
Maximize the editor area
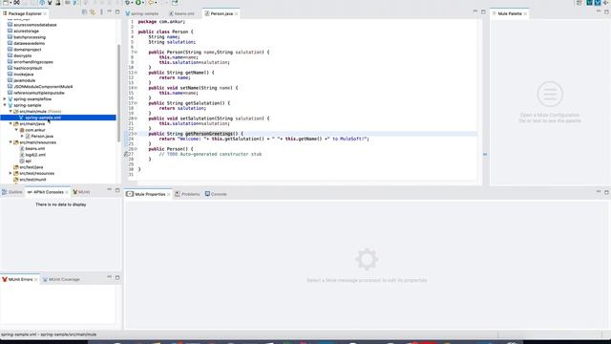point(483,12)
